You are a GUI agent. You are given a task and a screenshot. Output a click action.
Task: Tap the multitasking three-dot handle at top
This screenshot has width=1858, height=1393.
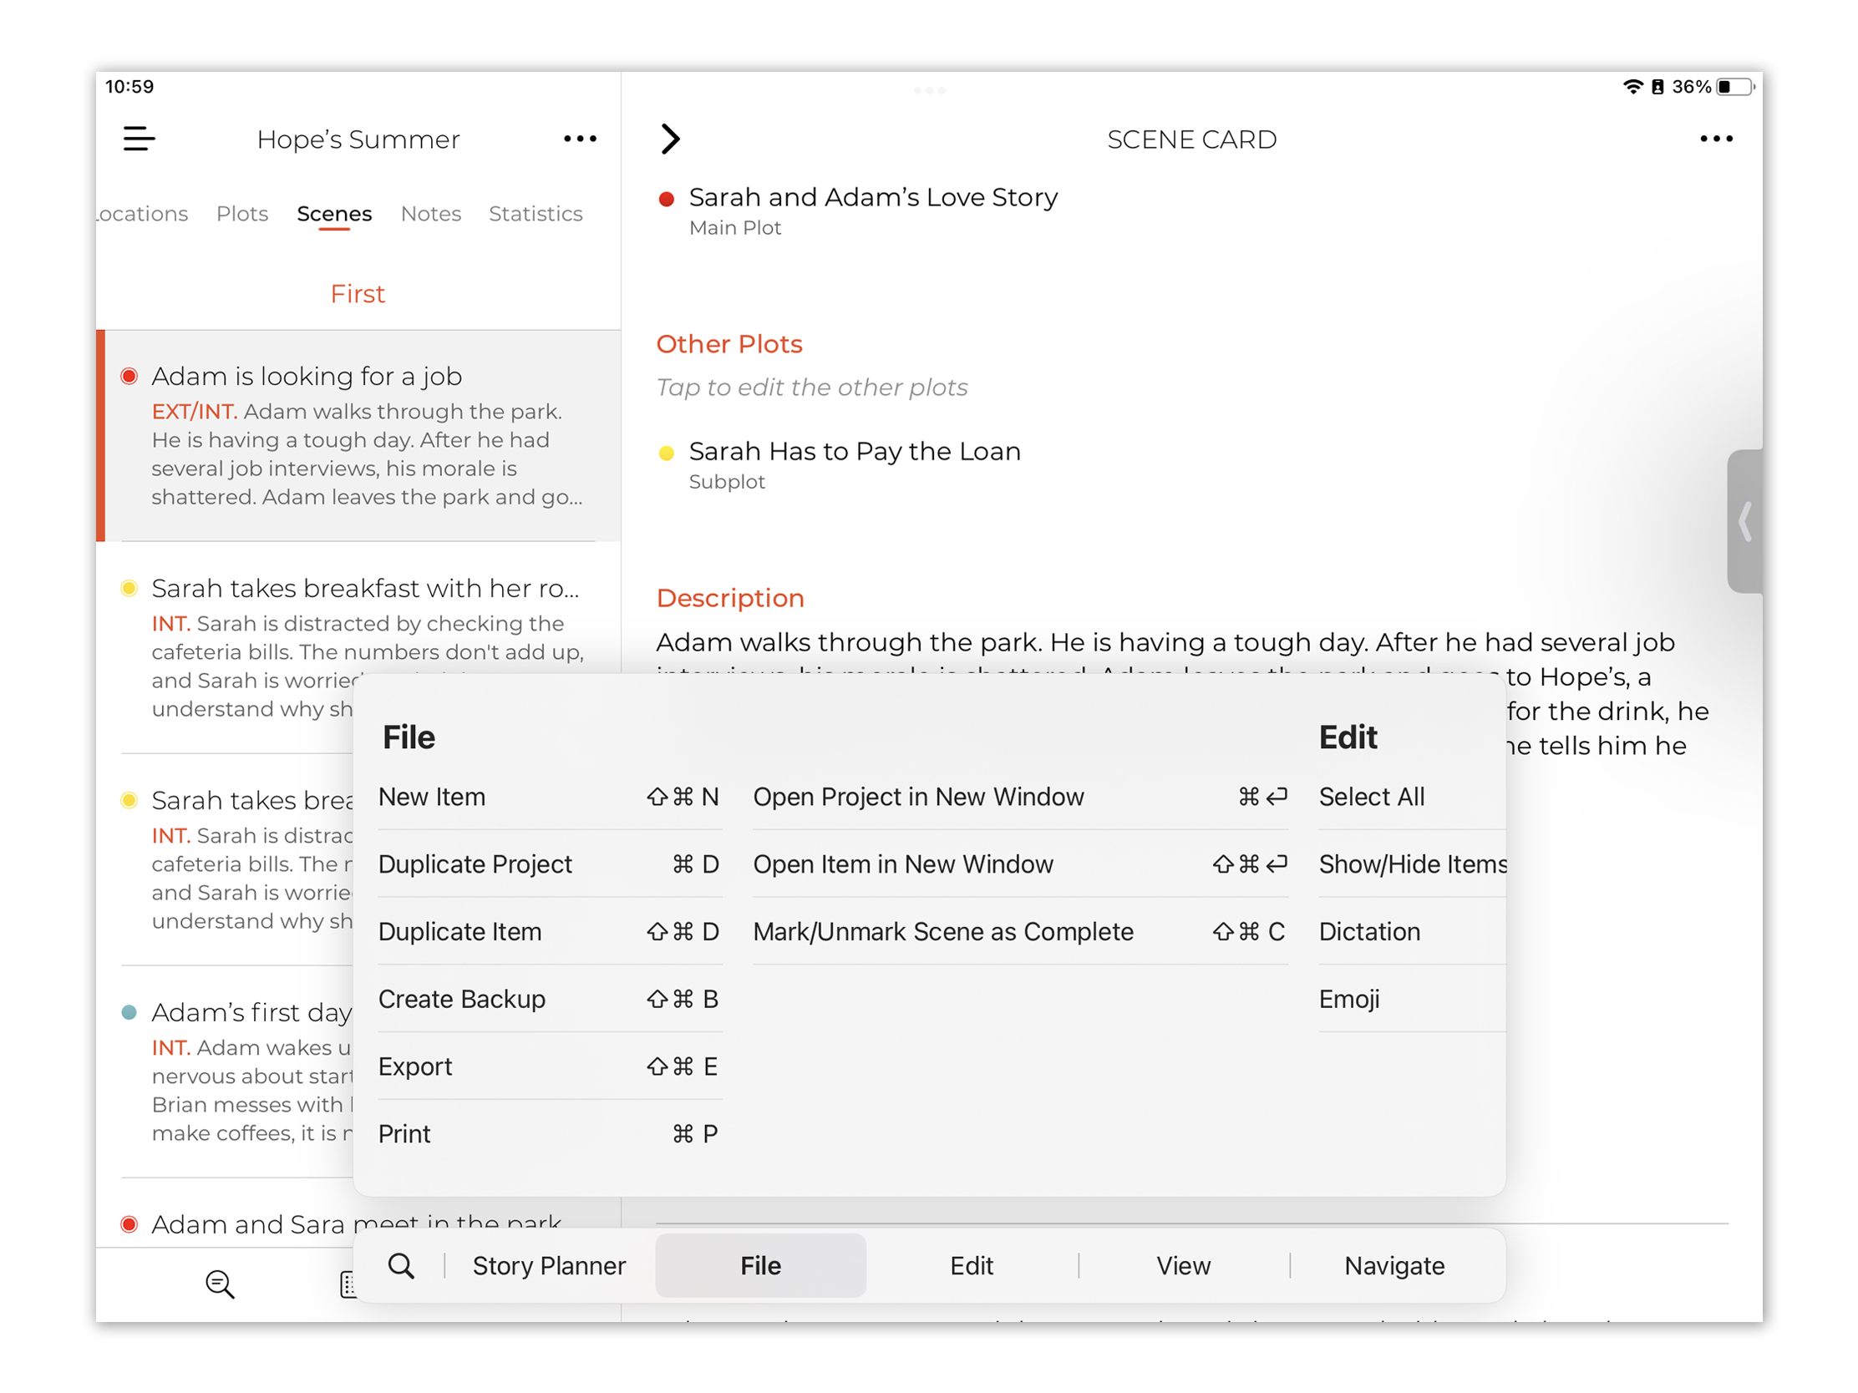[x=929, y=90]
